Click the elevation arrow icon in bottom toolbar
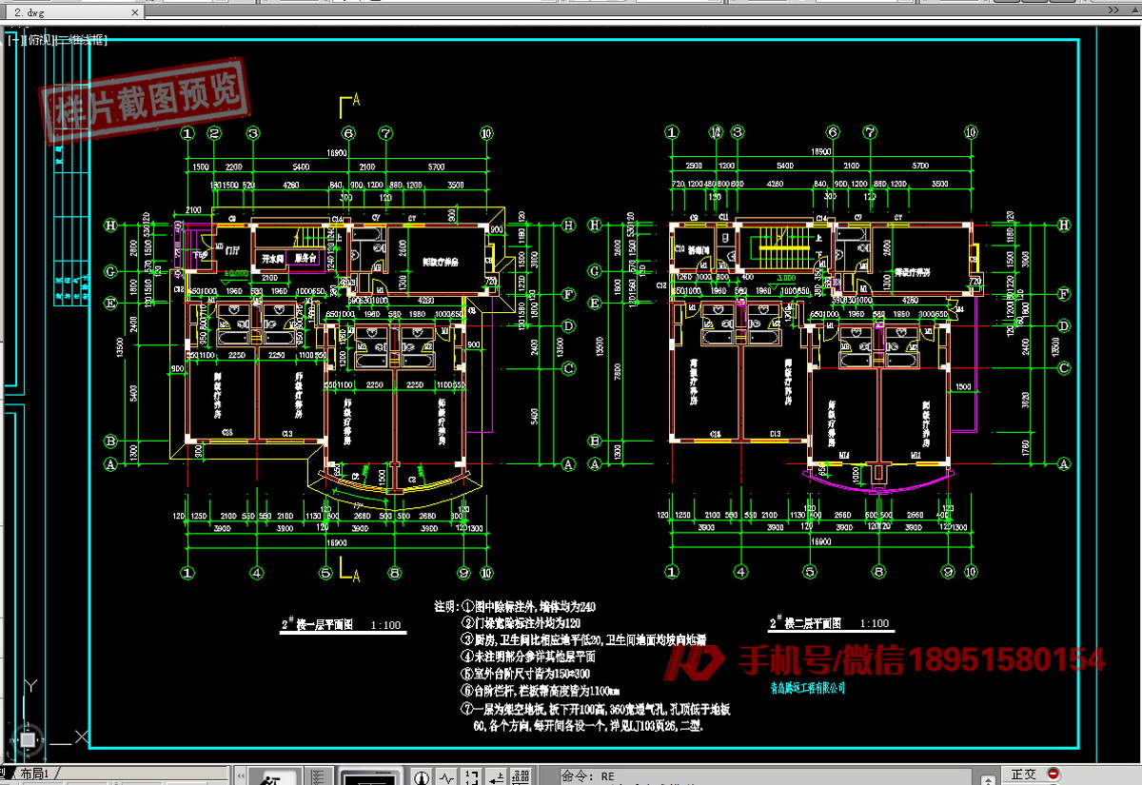 tap(496, 776)
